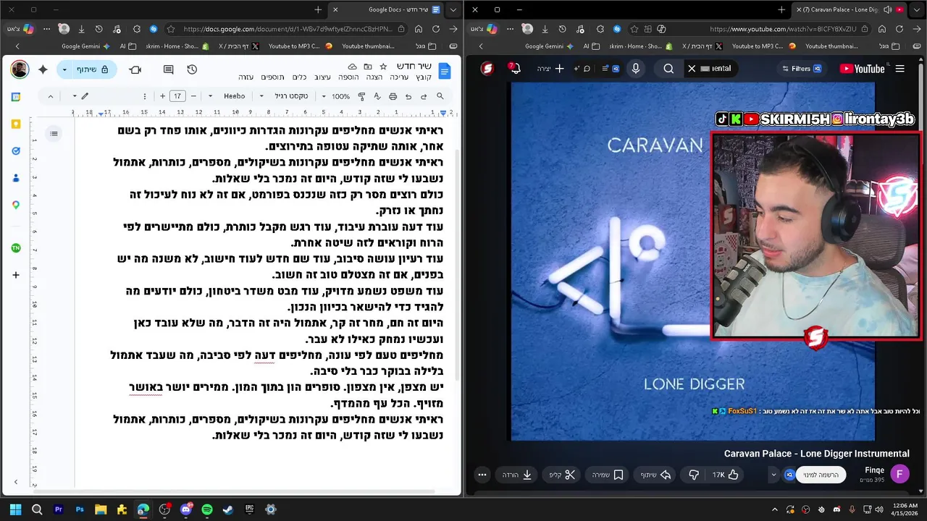Move document using the folder icon
The height and width of the screenshot is (521, 927).
click(368, 67)
